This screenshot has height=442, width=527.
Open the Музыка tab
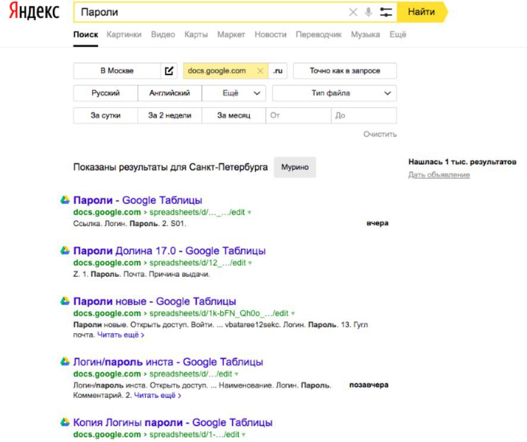365,35
